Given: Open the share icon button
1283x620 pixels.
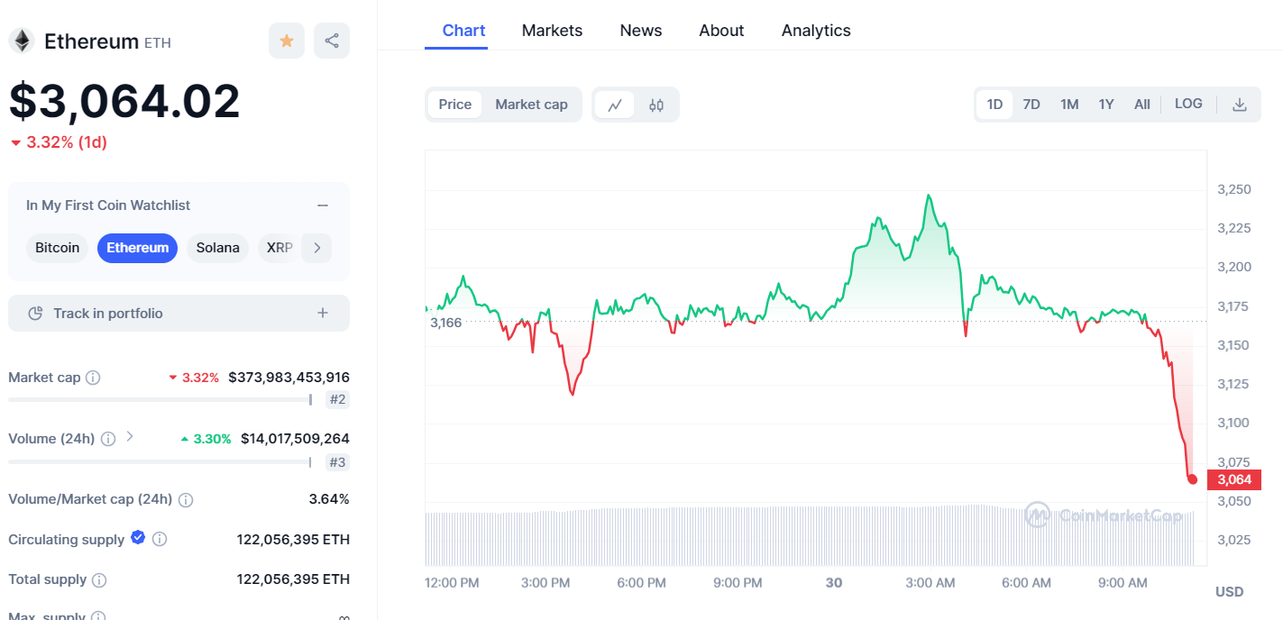Looking at the screenshot, I should tap(332, 41).
